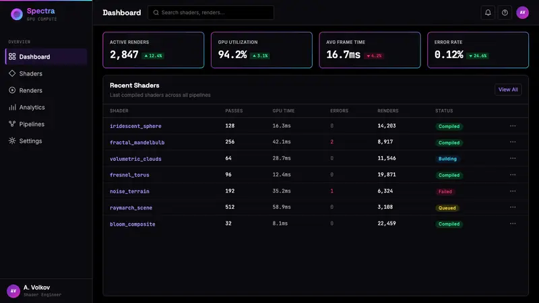The height and width of the screenshot is (303, 539).
Task: Open the help question mark icon
Action: tap(505, 13)
